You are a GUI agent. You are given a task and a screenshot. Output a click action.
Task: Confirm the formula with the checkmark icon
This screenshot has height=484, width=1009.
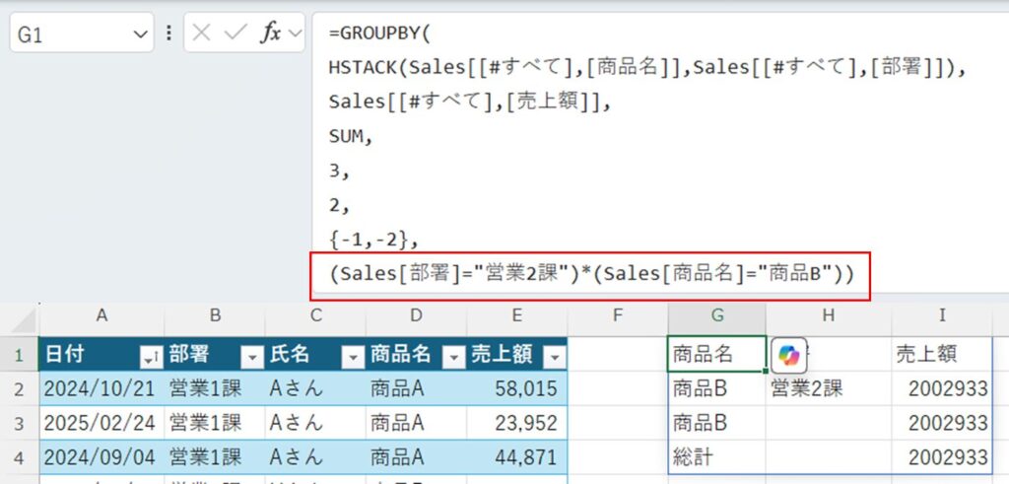pos(235,33)
